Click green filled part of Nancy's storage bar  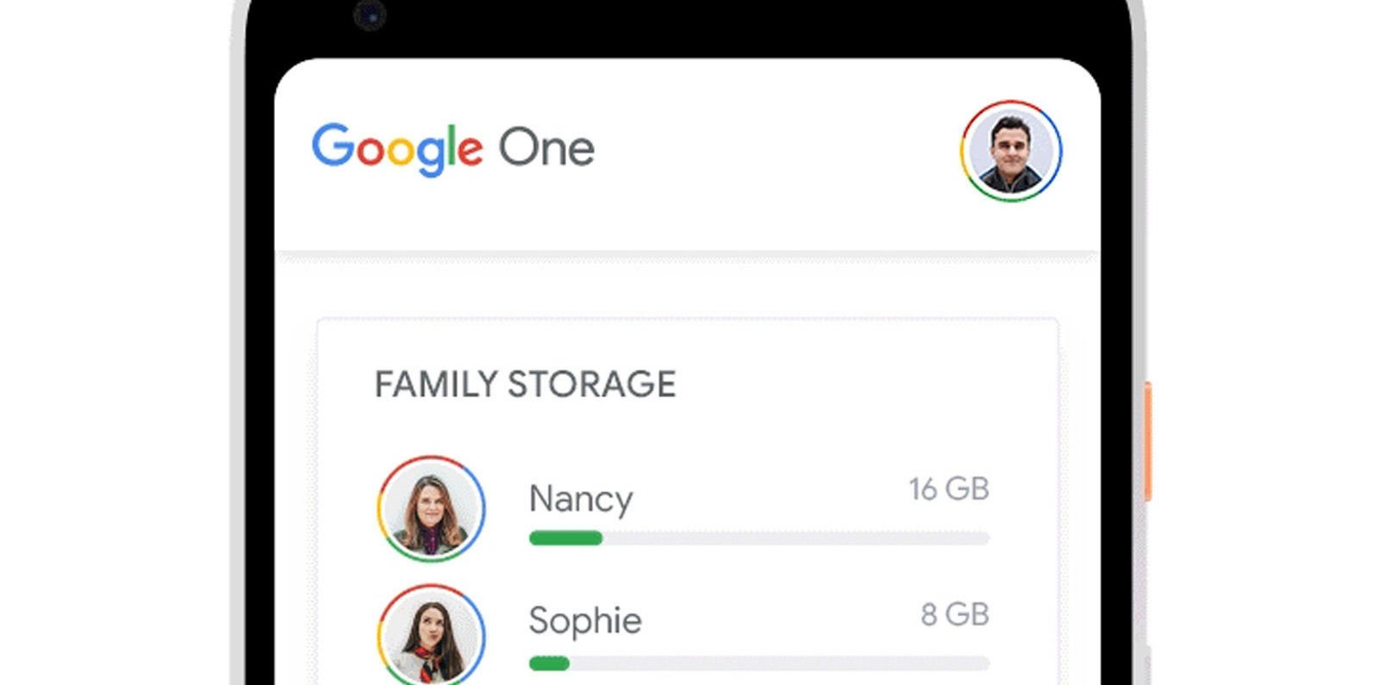(565, 539)
